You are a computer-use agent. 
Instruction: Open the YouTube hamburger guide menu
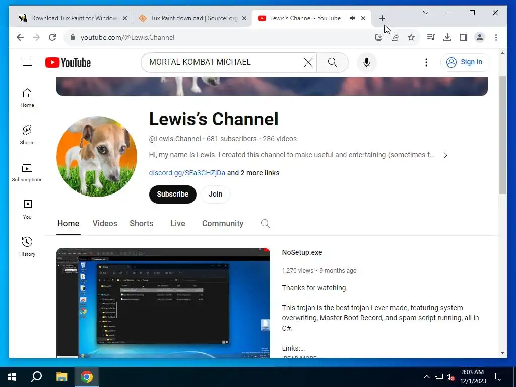coord(27,62)
